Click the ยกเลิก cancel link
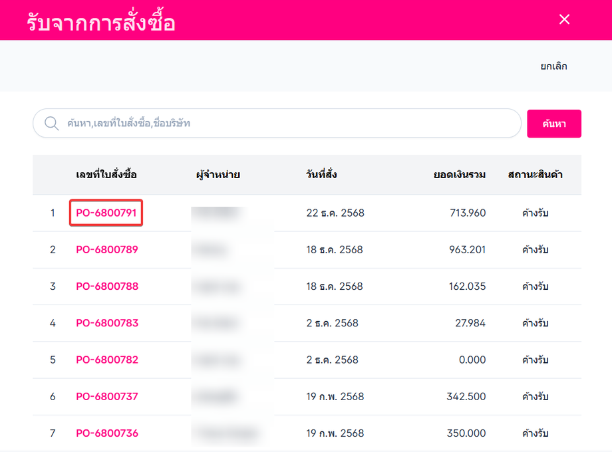 click(553, 66)
